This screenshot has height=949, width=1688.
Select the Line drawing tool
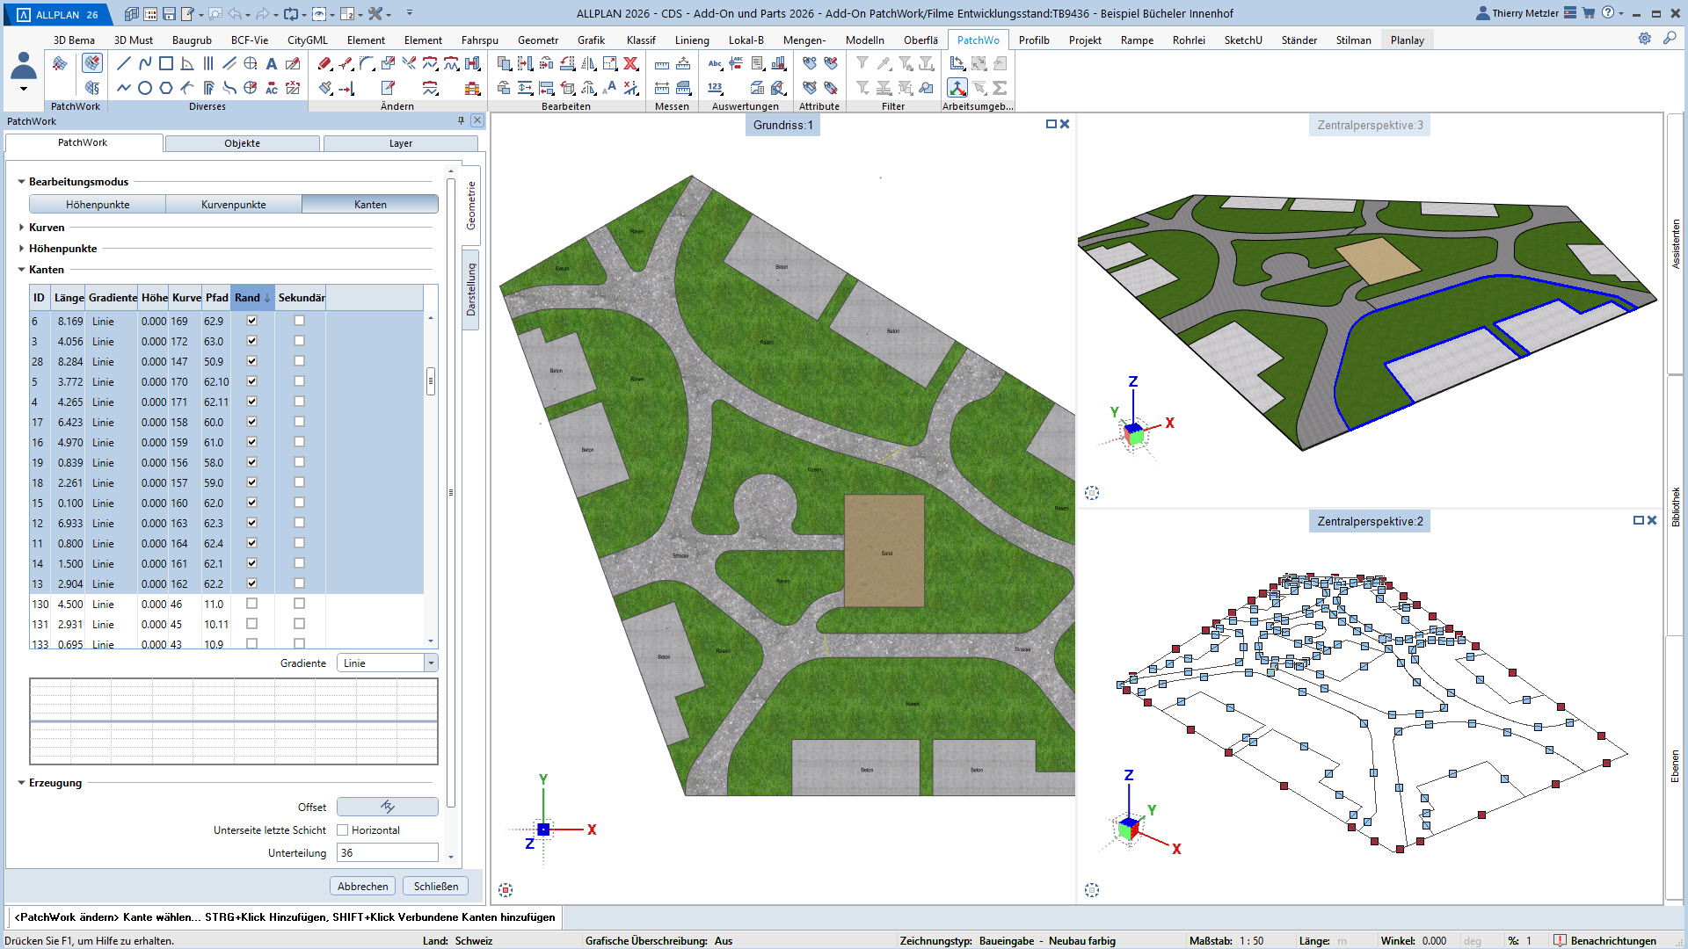coord(124,63)
